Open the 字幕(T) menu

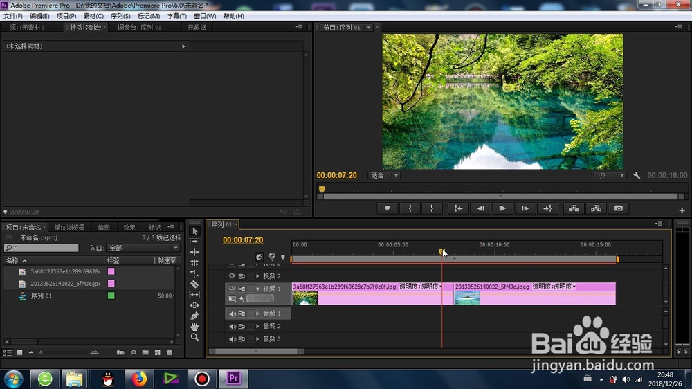(177, 16)
